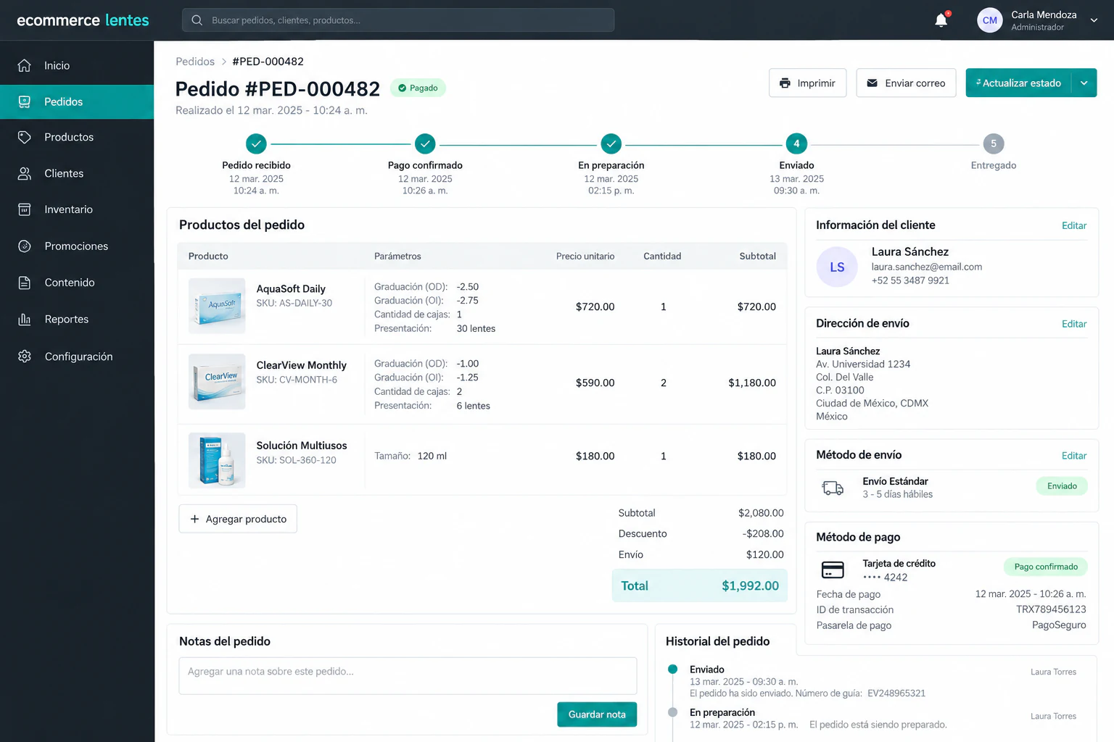Select step 4 Enviado marker
The image size is (1114, 742).
[796, 143]
